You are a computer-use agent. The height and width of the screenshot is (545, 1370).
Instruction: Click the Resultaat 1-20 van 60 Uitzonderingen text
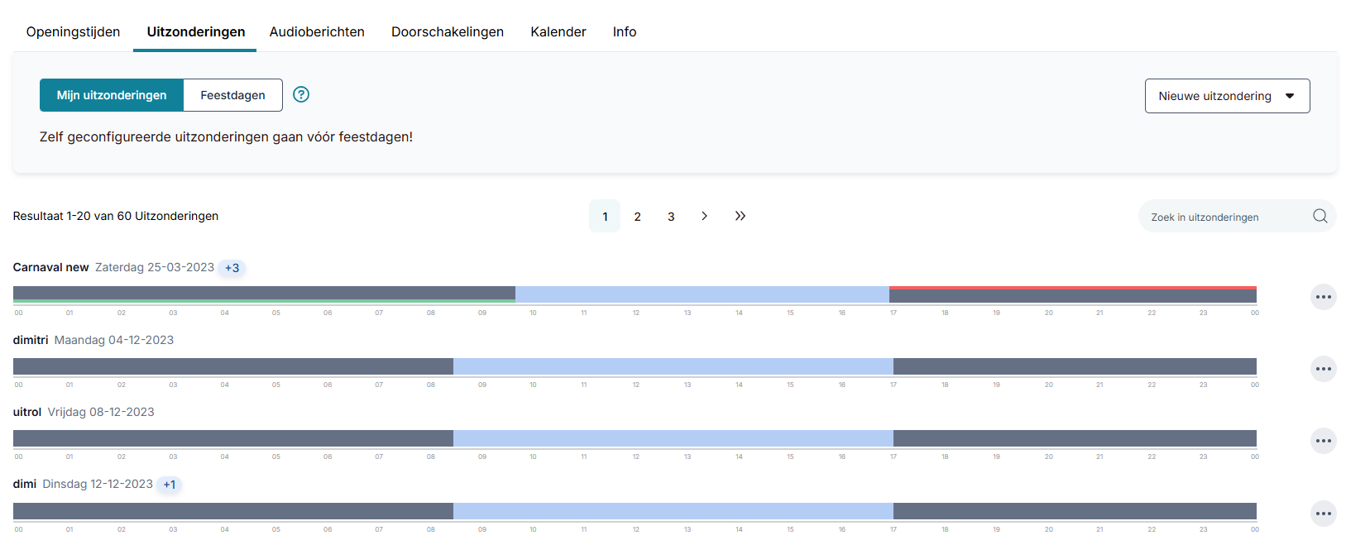point(116,216)
